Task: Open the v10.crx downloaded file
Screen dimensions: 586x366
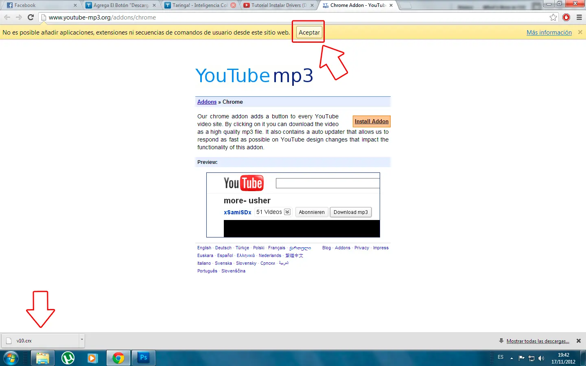Action: 40,340
